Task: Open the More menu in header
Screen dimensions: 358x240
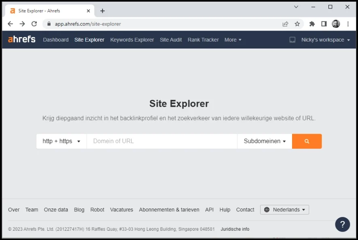Action: point(233,40)
